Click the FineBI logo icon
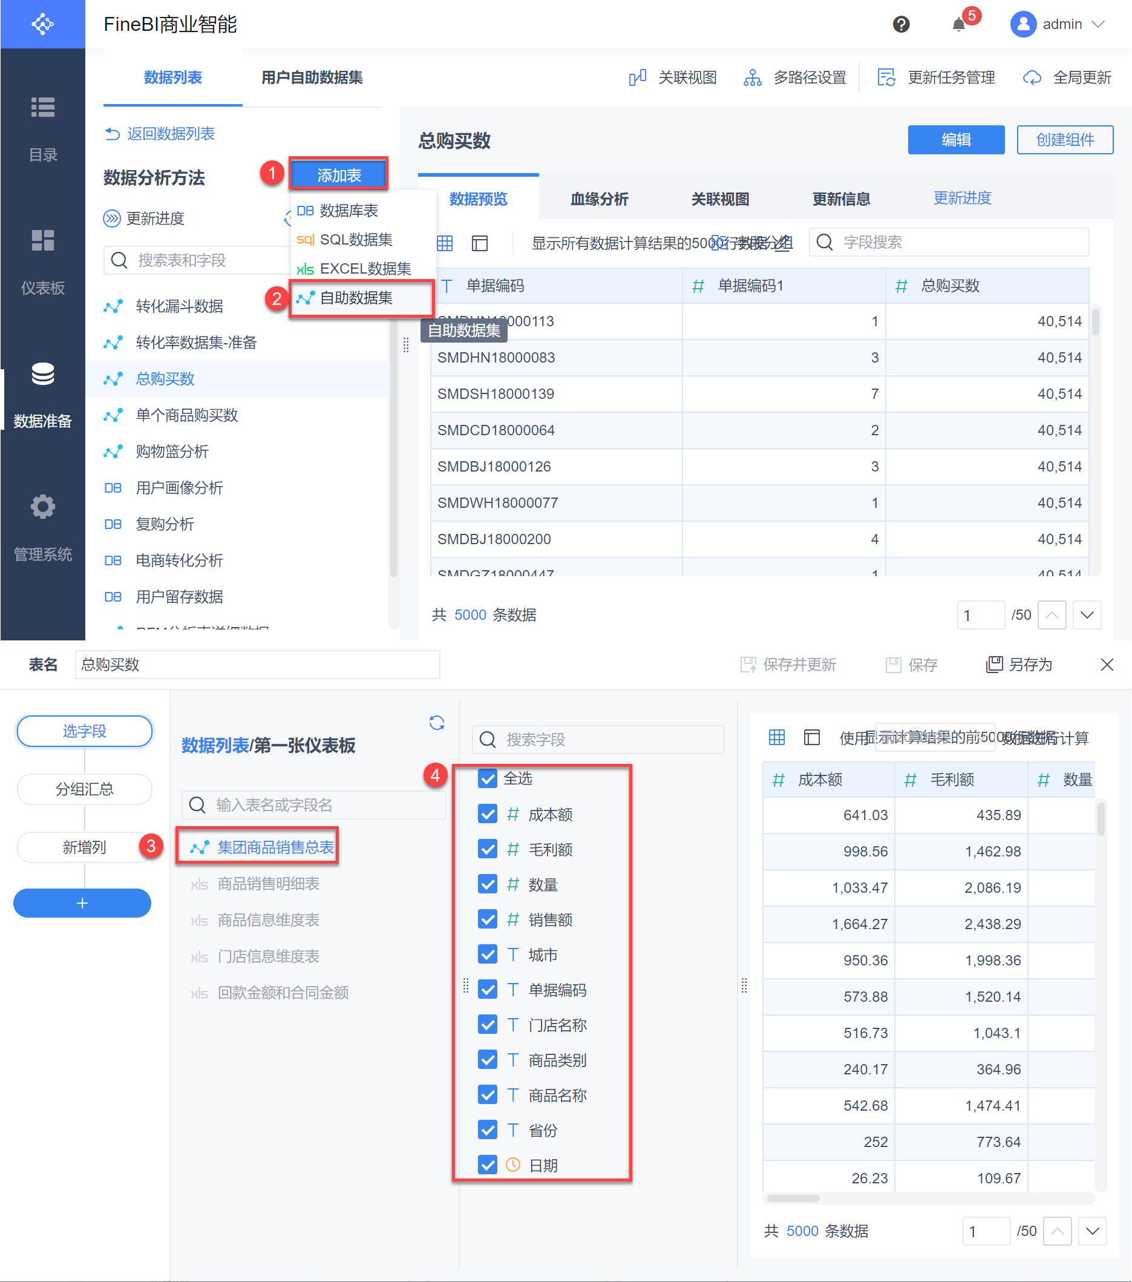Viewport: 1132px width, 1282px height. click(42, 24)
